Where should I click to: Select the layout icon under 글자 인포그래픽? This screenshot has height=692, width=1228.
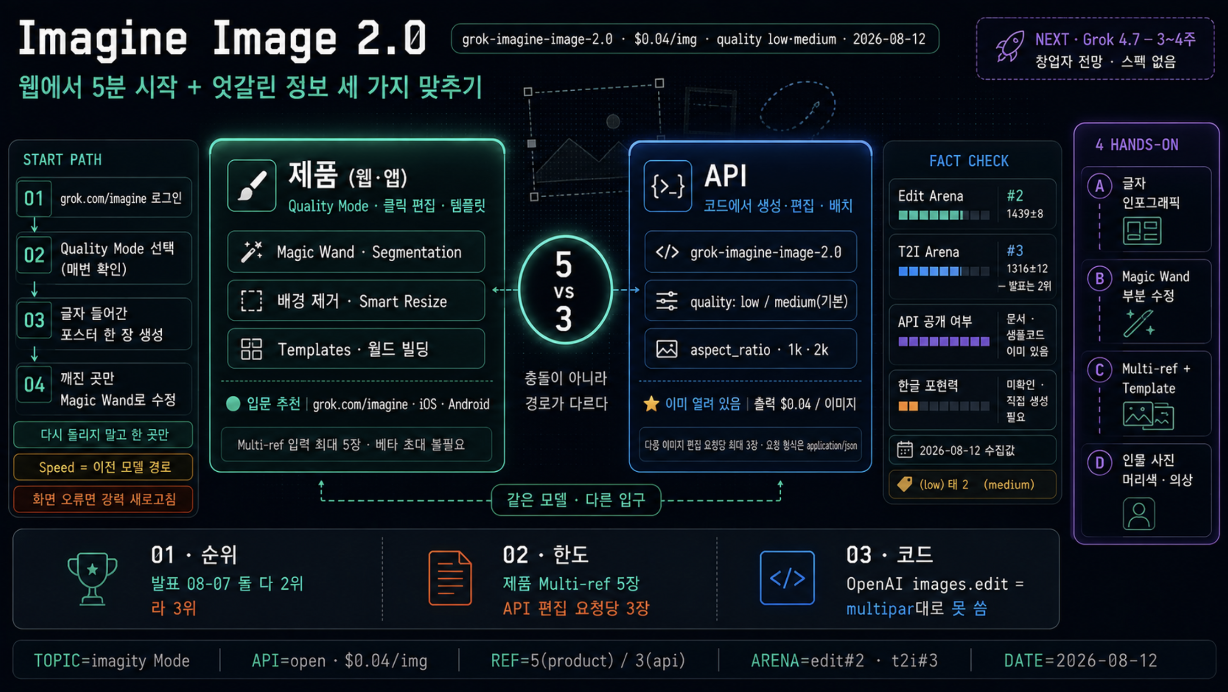(x=1142, y=231)
